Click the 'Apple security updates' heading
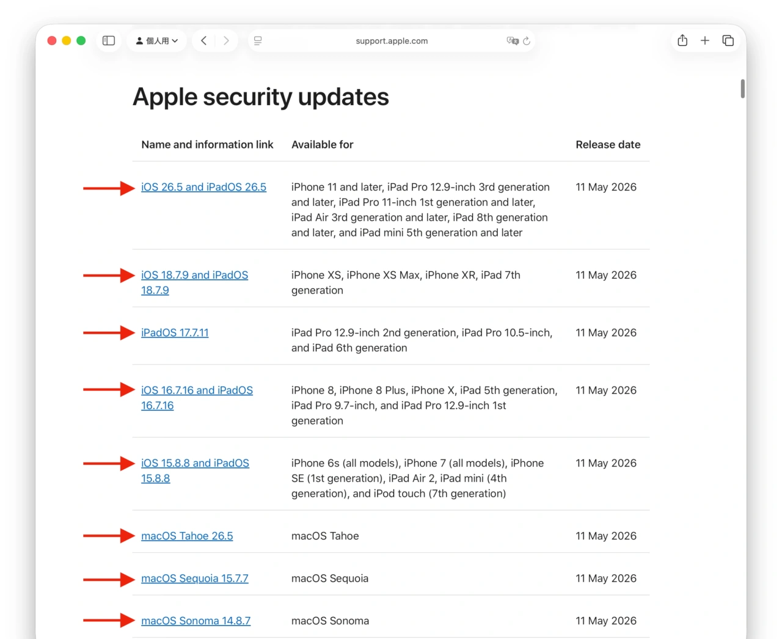Image resolution: width=782 pixels, height=639 pixels. click(261, 97)
